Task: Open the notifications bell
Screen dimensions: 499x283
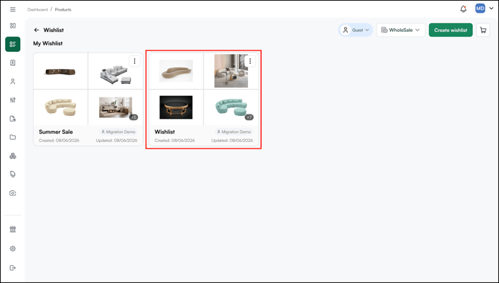Action: [463, 9]
